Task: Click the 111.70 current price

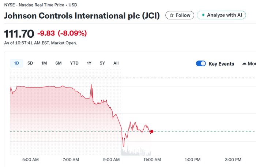Action: click(x=19, y=34)
